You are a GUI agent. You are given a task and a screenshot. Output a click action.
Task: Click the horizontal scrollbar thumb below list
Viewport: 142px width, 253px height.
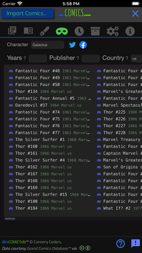pos(10,218)
